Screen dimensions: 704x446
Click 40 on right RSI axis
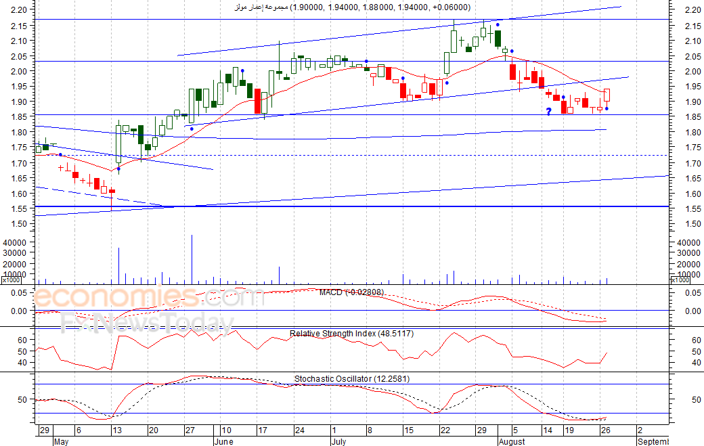(x=697, y=363)
